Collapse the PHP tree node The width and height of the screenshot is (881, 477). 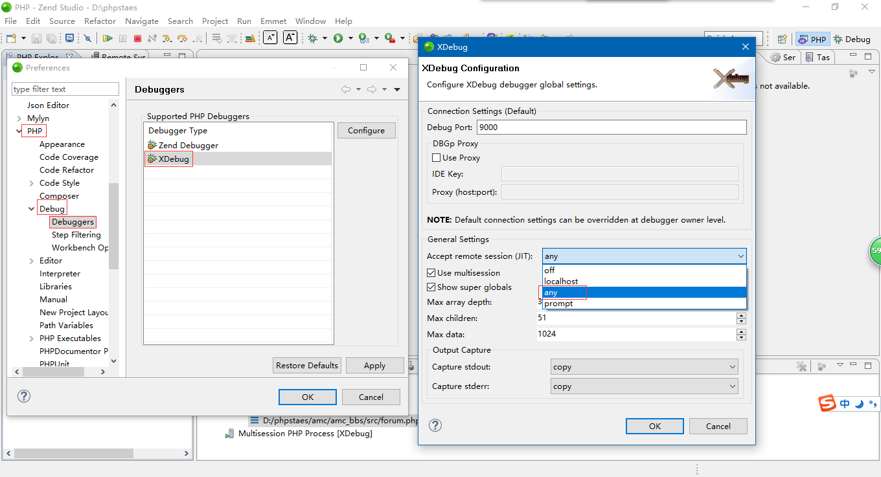click(19, 131)
